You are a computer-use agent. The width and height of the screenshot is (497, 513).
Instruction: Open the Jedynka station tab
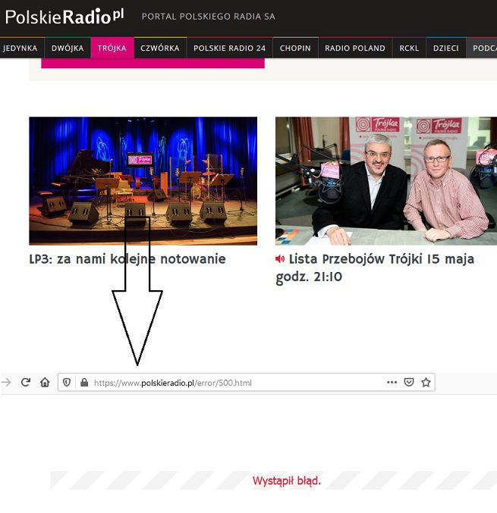(21, 48)
